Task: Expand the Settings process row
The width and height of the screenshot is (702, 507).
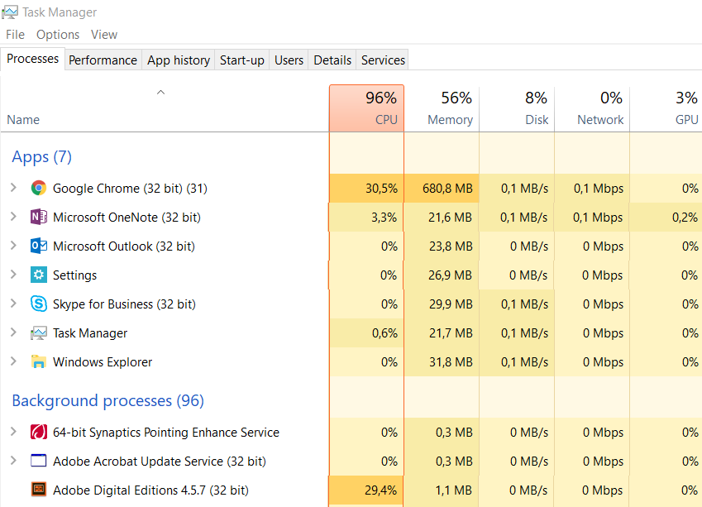Action: coord(13,275)
